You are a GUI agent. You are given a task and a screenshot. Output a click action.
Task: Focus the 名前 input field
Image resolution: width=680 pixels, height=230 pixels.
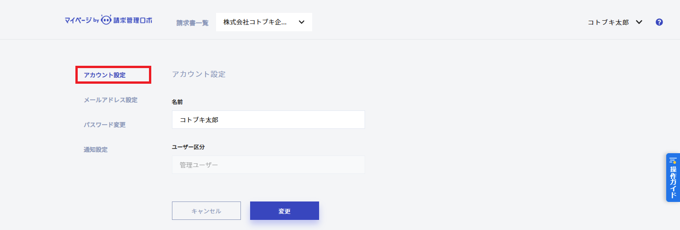click(x=268, y=120)
